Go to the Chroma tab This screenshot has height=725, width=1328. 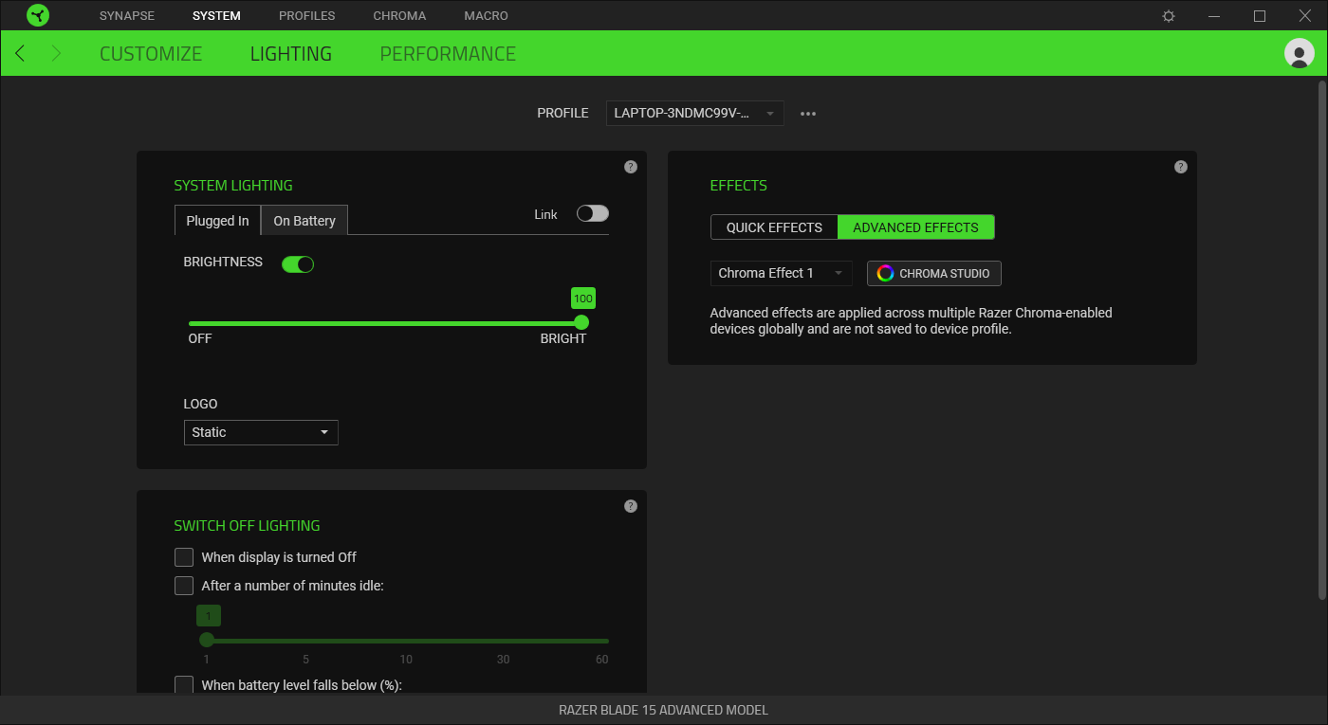pyautogui.click(x=399, y=16)
